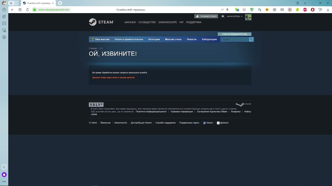Open the Alice assistant purple icon

click(x=4, y=175)
